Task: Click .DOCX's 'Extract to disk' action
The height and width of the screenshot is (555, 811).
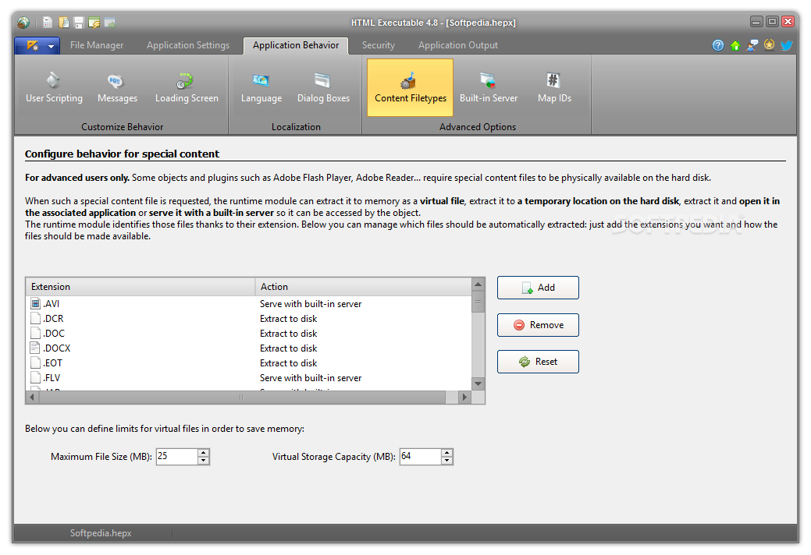Action: pos(289,348)
